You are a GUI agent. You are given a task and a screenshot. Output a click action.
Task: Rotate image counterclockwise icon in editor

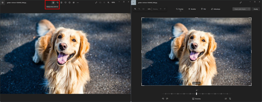163,99
